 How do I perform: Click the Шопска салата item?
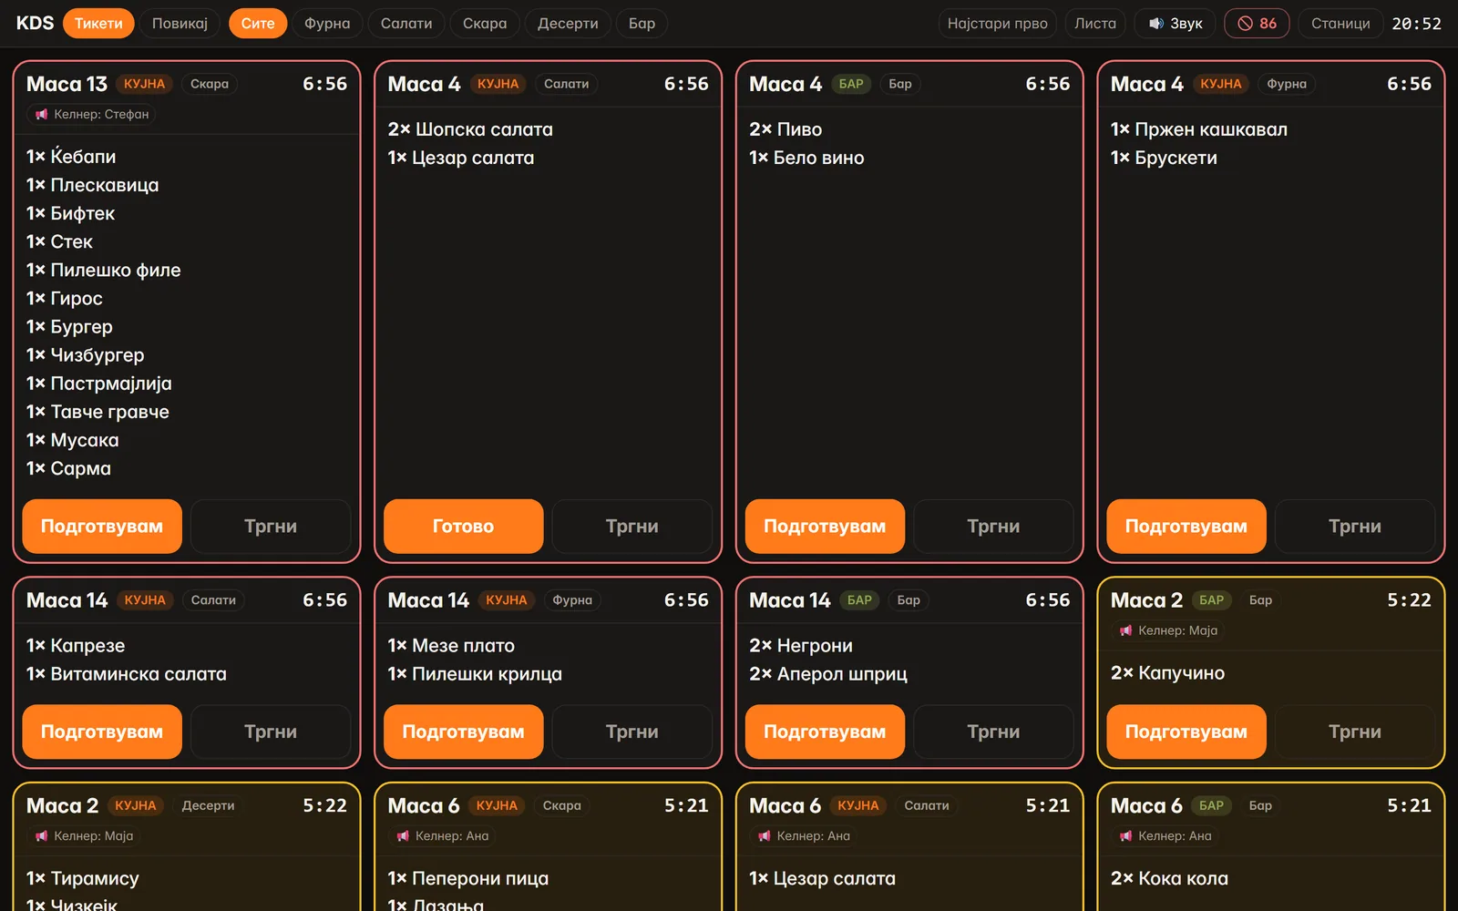point(470,129)
